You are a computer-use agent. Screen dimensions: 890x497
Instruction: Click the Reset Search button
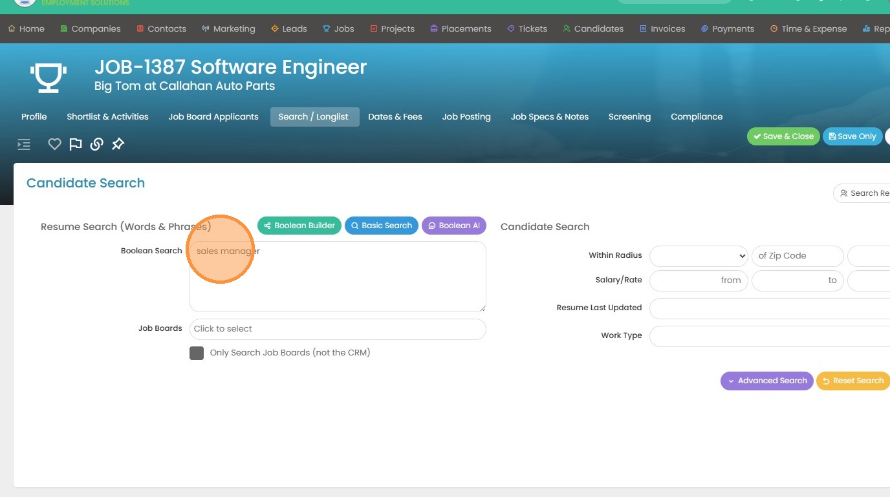click(x=852, y=381)
